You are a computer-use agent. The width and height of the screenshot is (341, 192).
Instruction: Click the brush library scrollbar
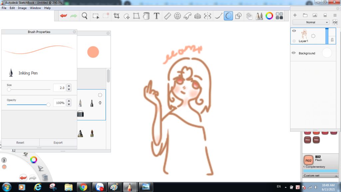click(x=108, y=76)
